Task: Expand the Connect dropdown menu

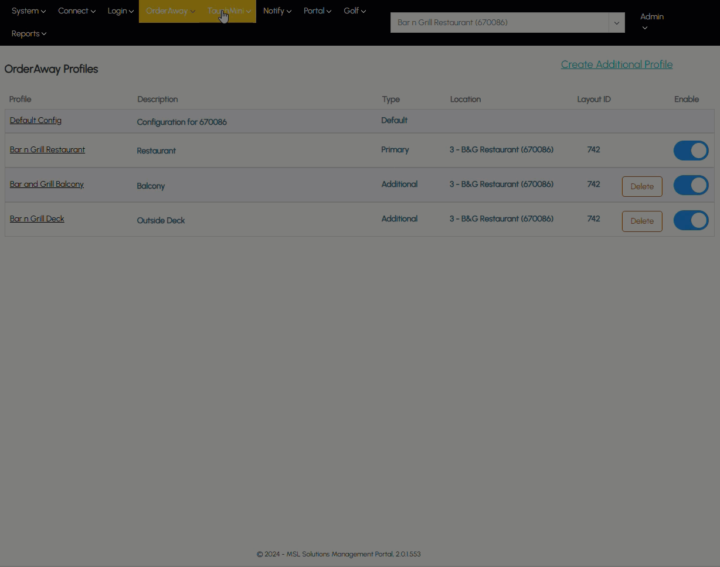Action: click(x=76, y=11)
